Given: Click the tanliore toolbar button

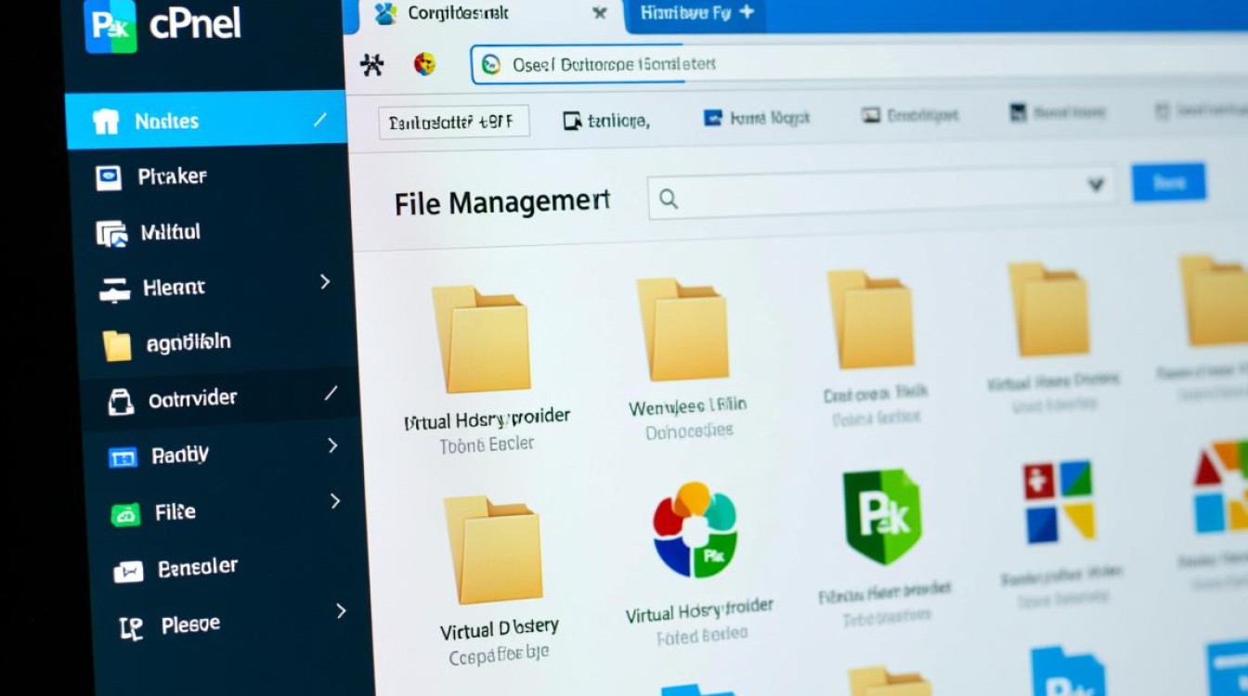Looking at the screenshot, I should 606,121.
